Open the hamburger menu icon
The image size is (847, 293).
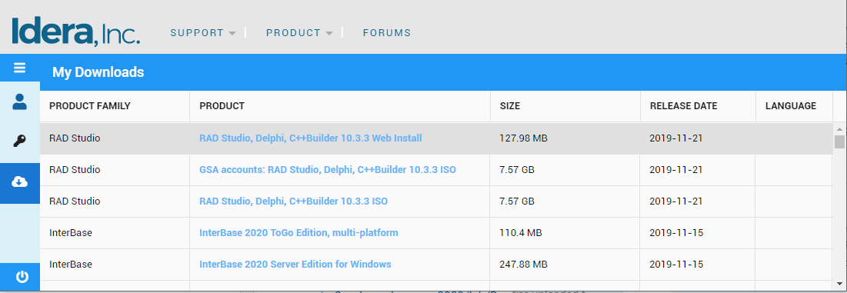20,68
